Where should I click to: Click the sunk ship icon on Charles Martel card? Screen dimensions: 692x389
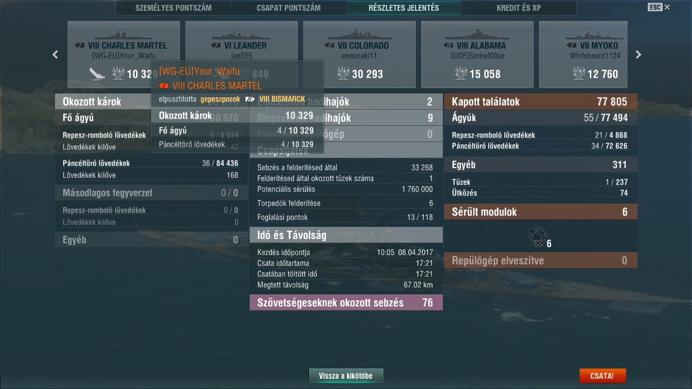pyautogui.click(x=97, y=73)
